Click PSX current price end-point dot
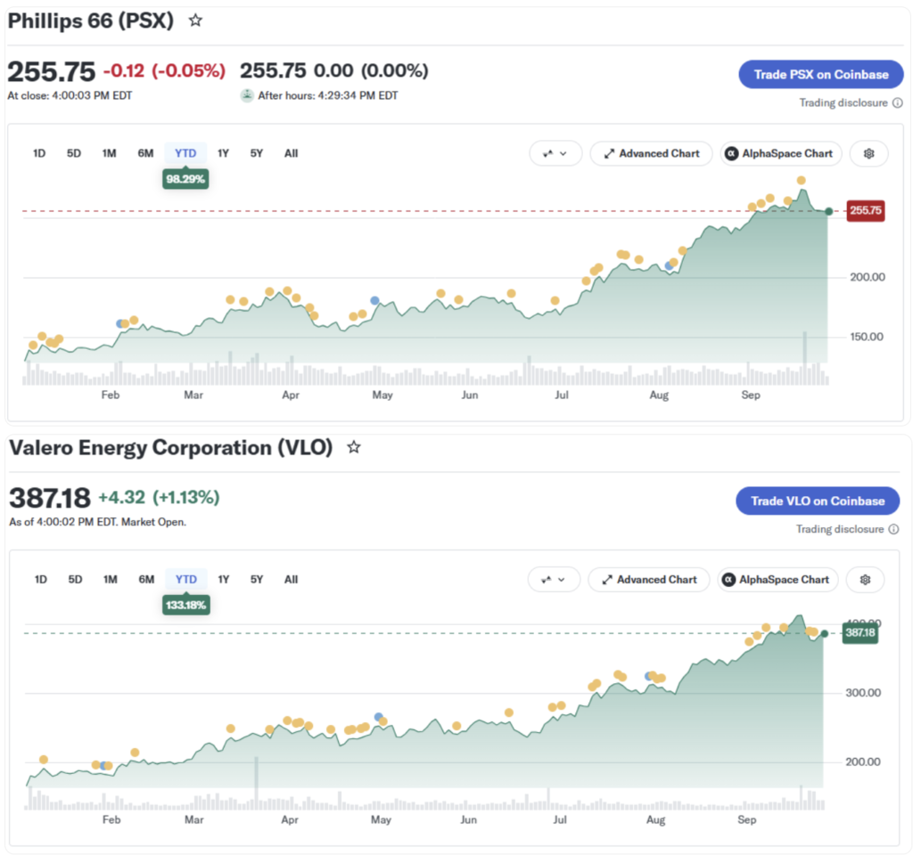 click(x=828, y=211)
